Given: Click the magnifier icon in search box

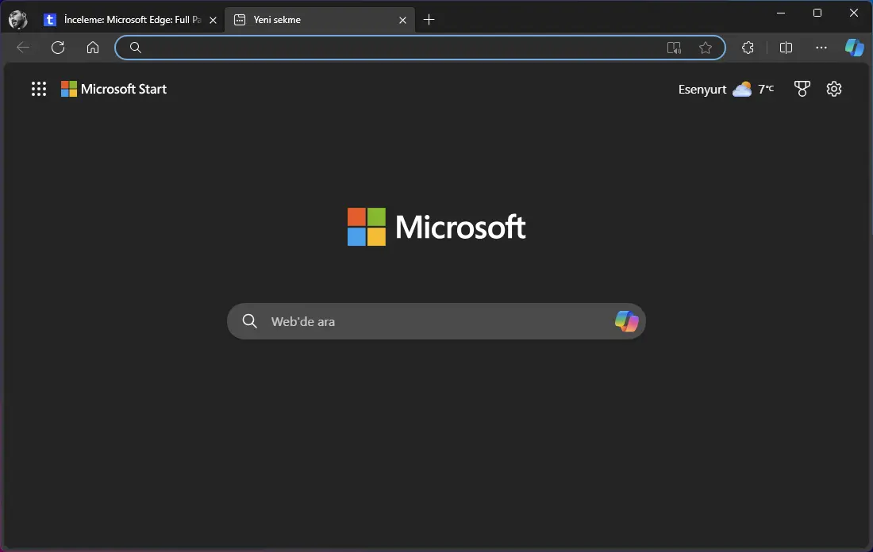Looking at the screenshot, I should (x=249, y=321).
